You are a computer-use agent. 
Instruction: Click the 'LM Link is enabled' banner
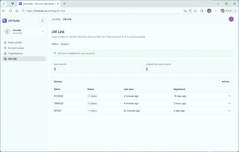click(143, 53)
